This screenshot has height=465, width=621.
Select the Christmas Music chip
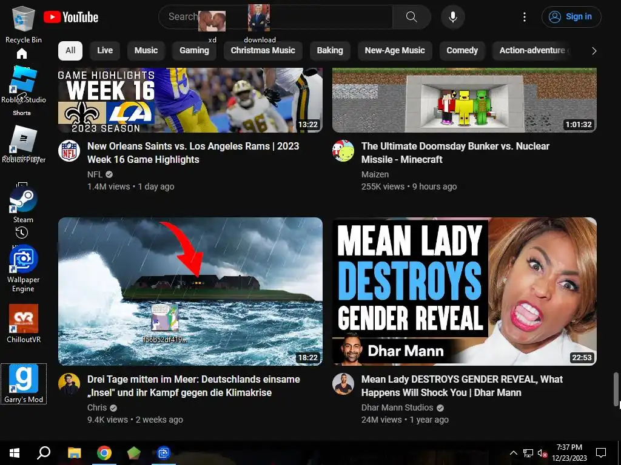[x=263, y=51]
